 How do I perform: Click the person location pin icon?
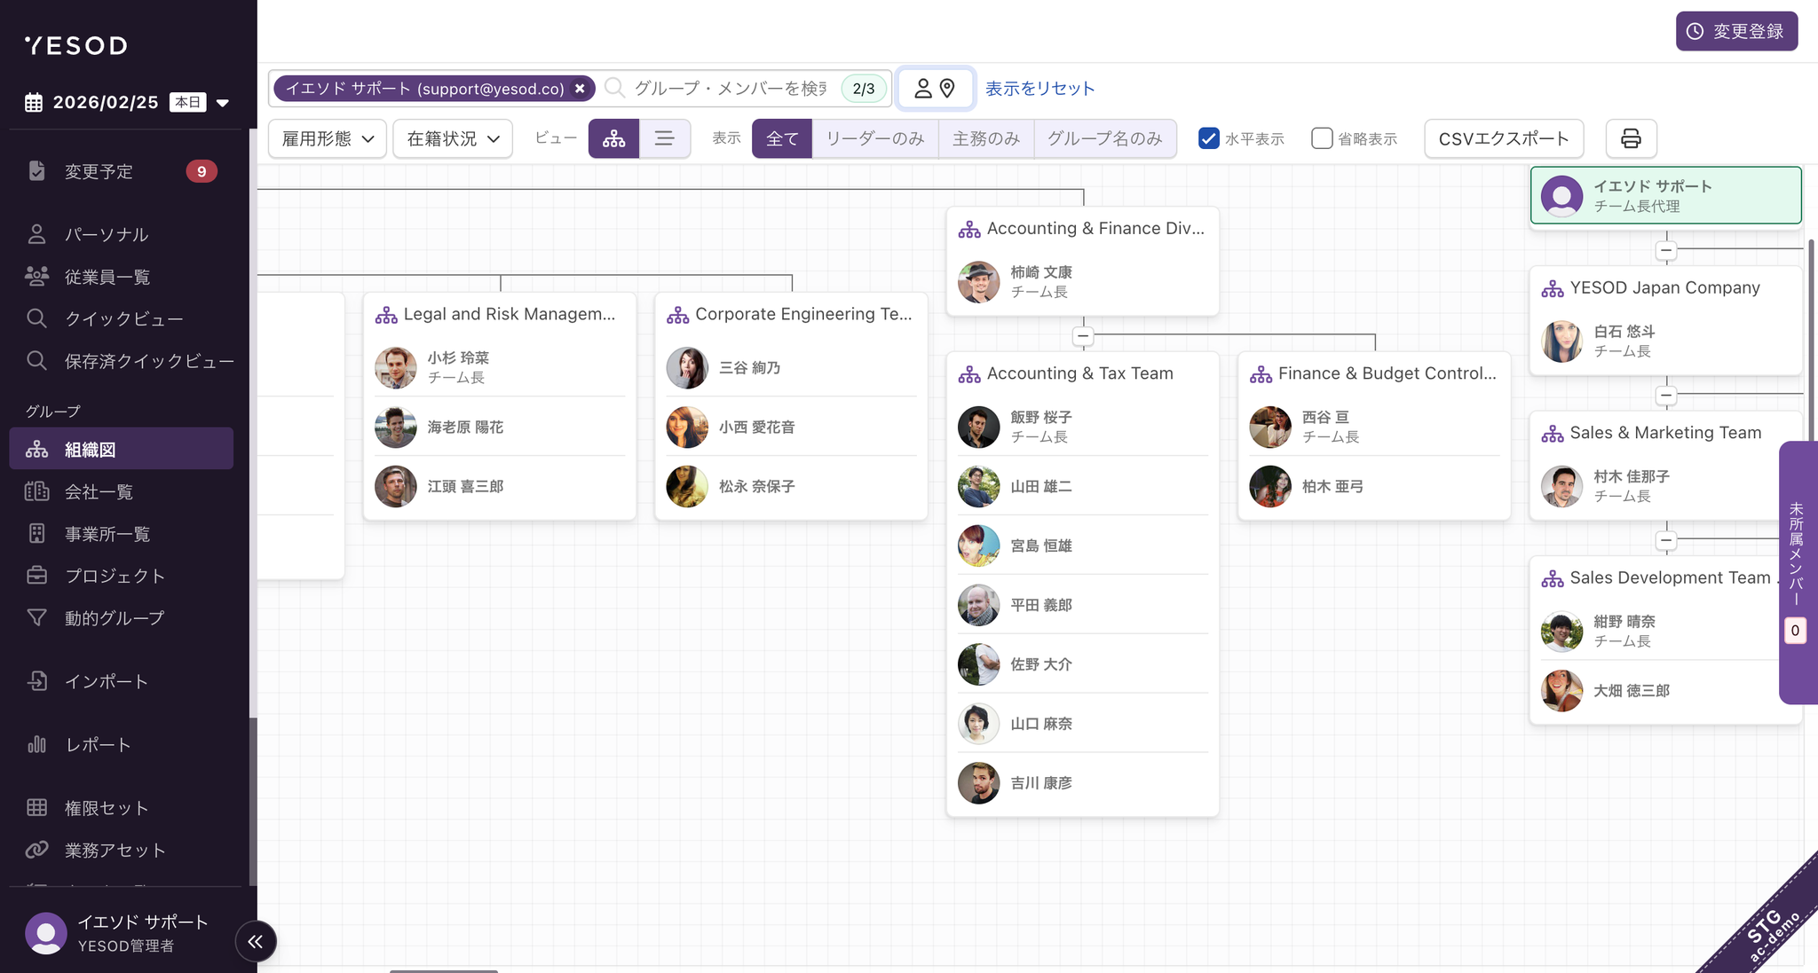(x=935, y=89)
